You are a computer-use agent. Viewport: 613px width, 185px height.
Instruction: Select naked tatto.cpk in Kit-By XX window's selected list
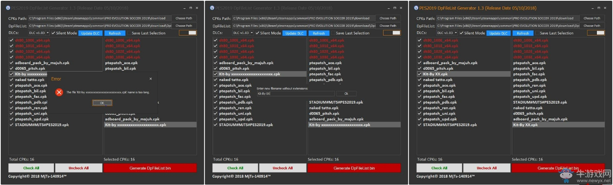click(558, 108)
